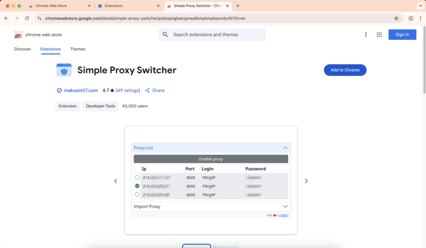The height and width of the screenshot is (248, 426).
Task: Select the third proxy radio button in preview
Action: 137,195
